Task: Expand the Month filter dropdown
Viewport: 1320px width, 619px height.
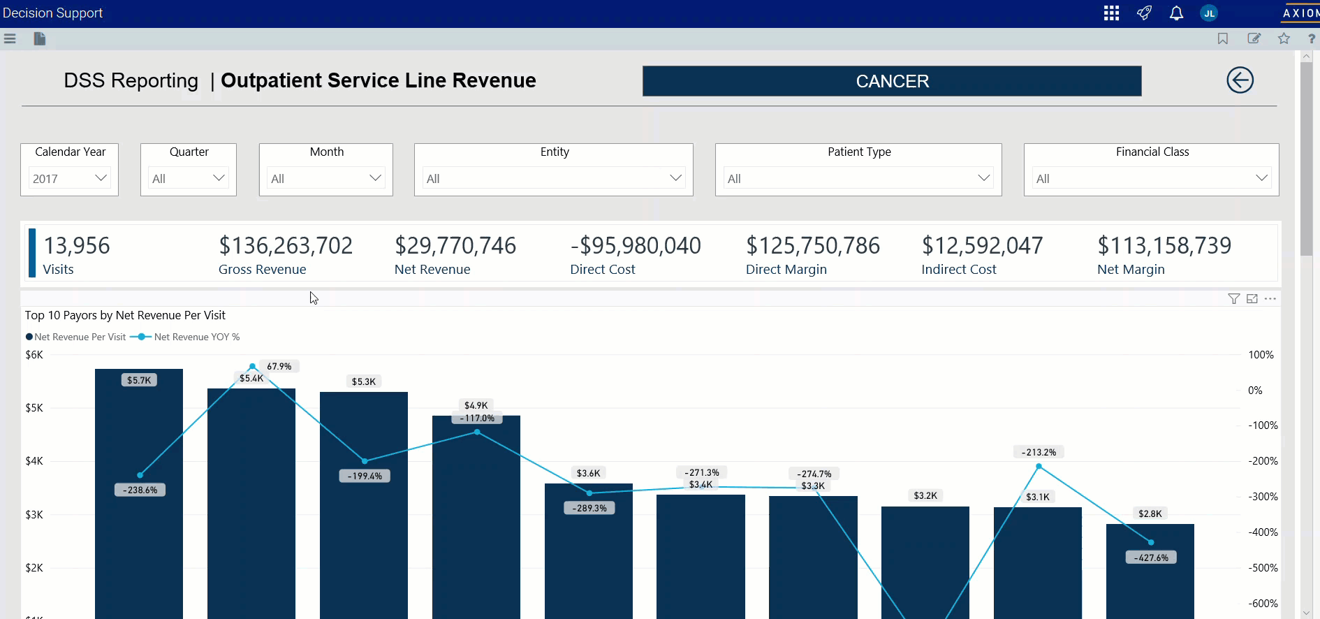Action: pos(326,178)
